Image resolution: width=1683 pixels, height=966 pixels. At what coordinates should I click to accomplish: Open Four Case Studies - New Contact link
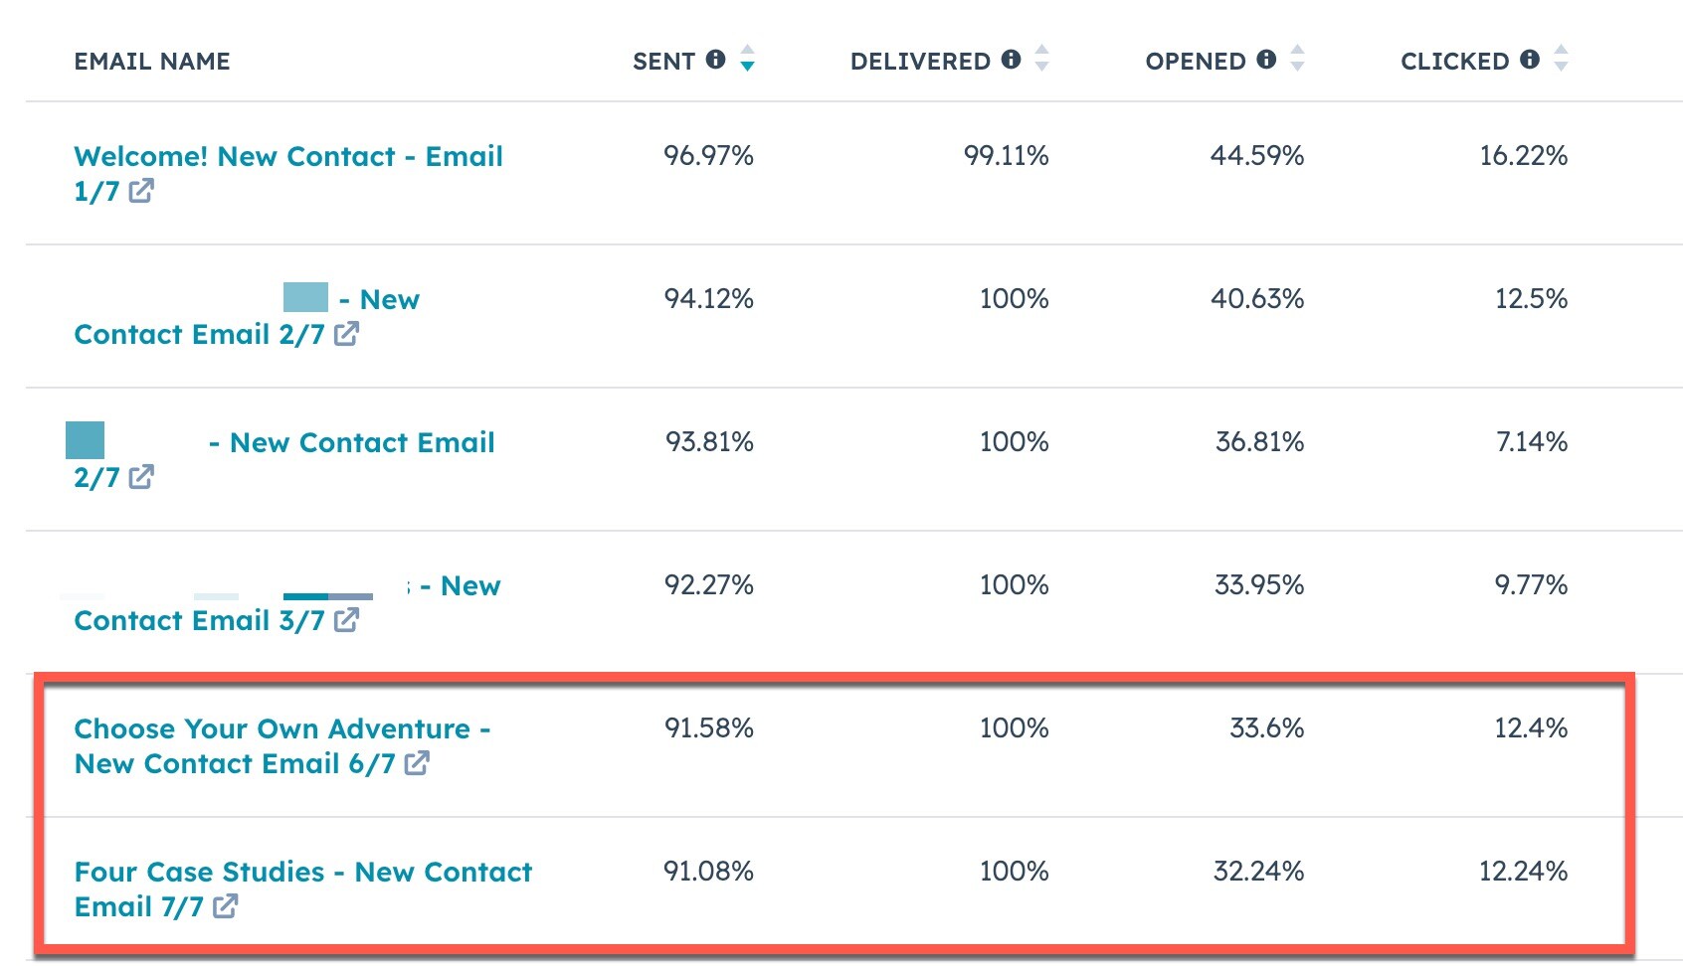pos(302,873)
